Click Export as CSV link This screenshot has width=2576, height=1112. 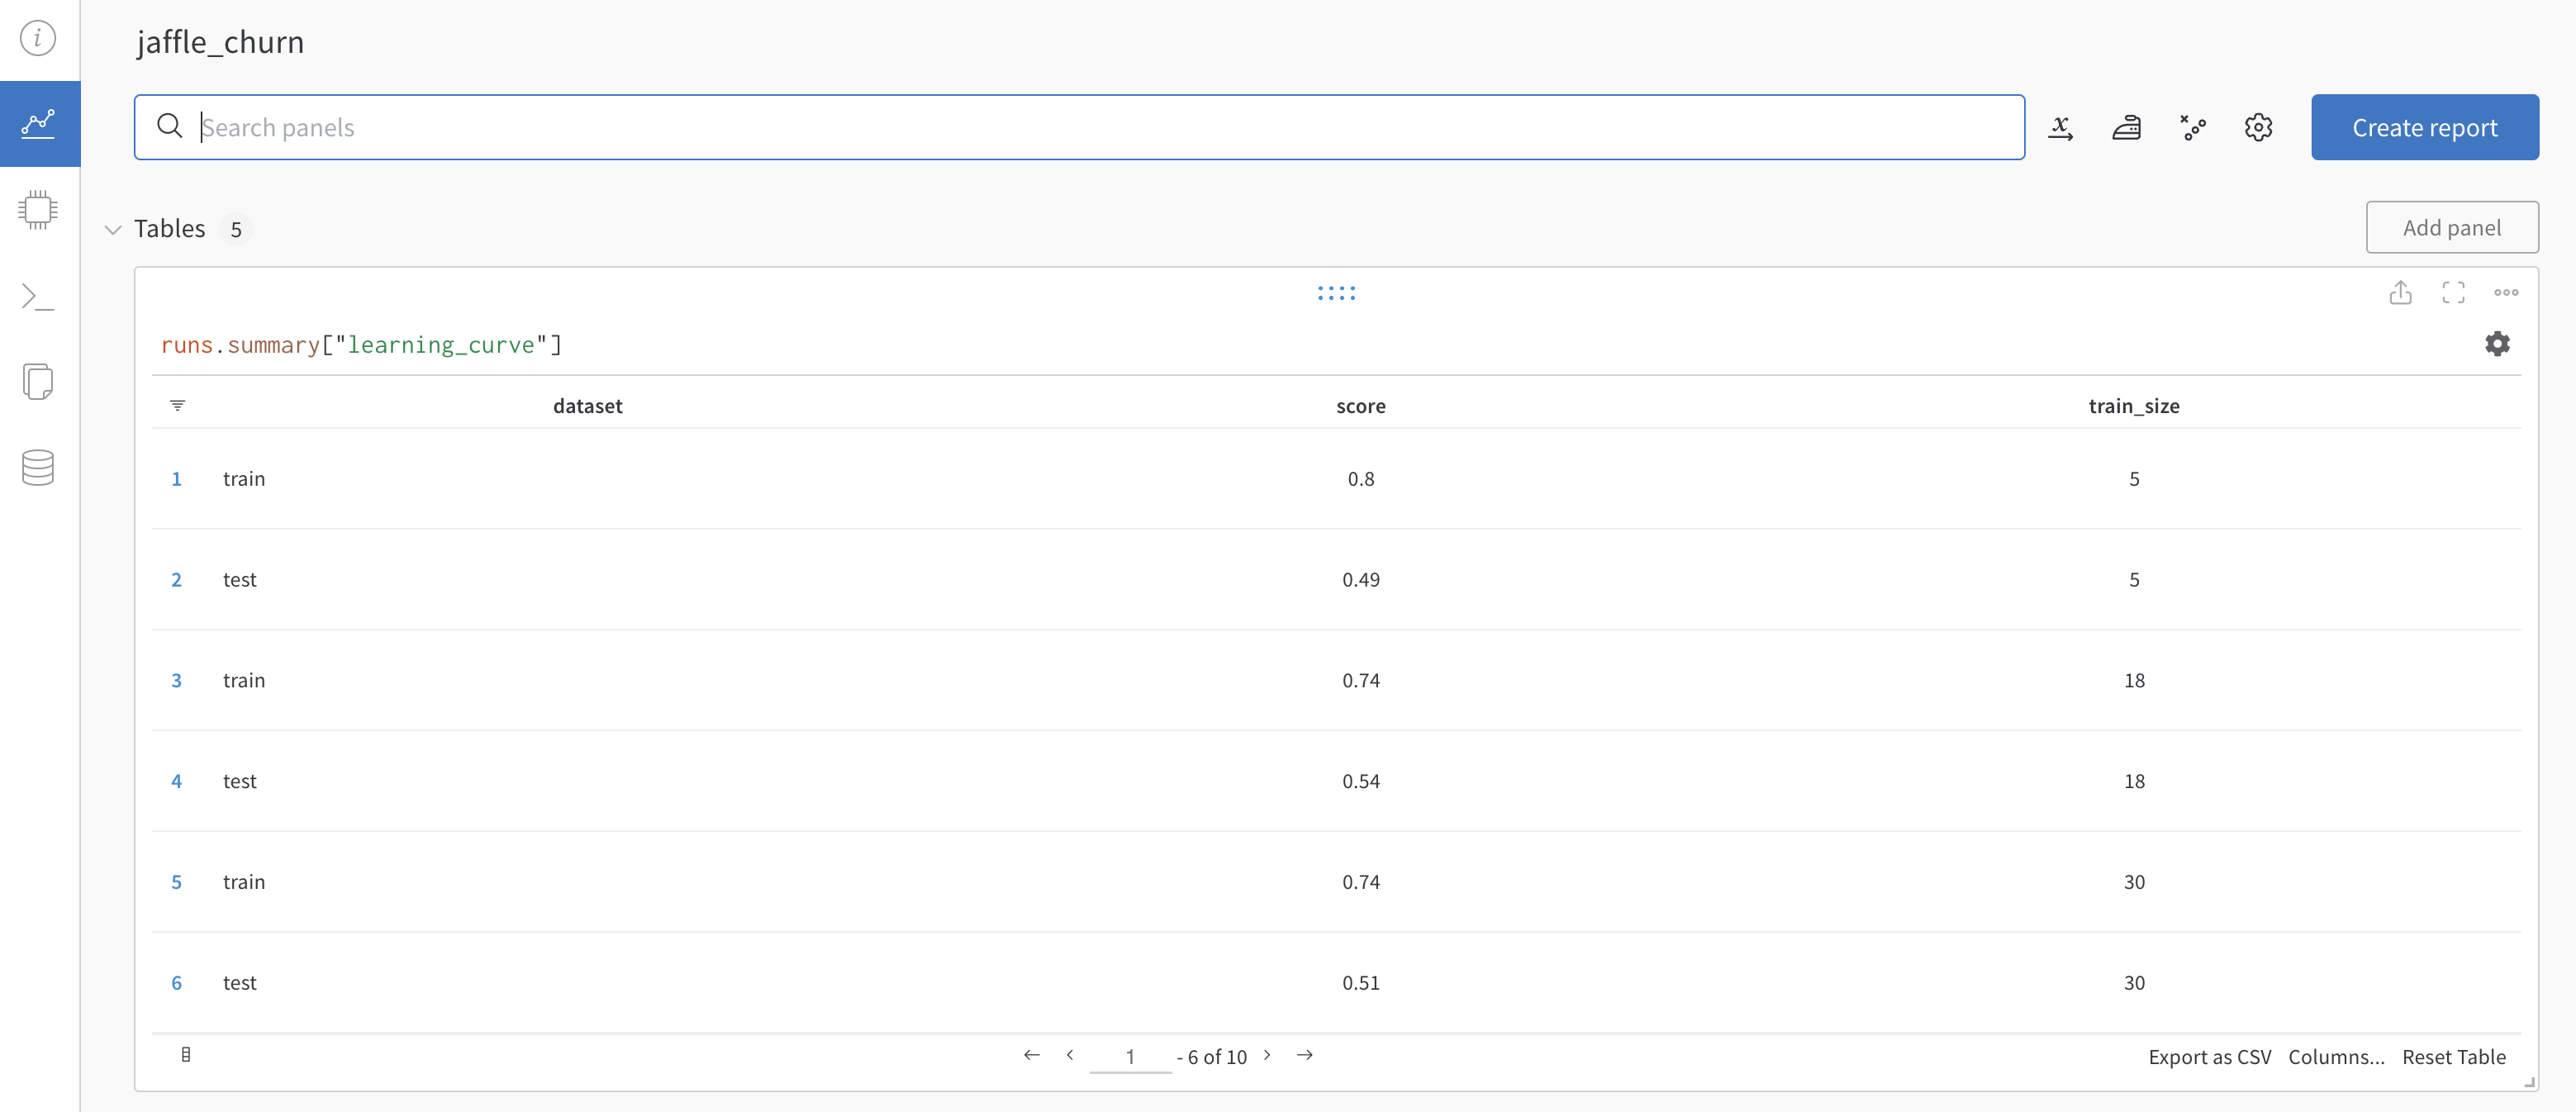tap(2209, 1057)
